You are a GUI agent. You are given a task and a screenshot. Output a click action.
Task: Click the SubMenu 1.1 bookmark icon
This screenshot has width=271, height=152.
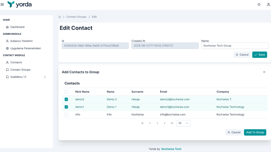click(7, 77)
